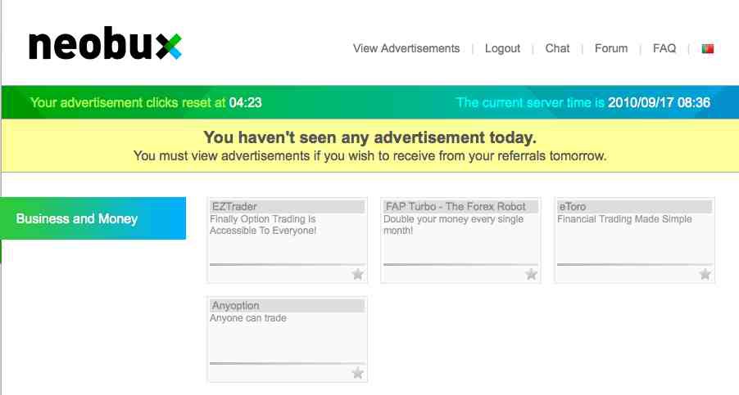
Task: Click the star icon on eToro ad
Action: [x=705, y=274]
